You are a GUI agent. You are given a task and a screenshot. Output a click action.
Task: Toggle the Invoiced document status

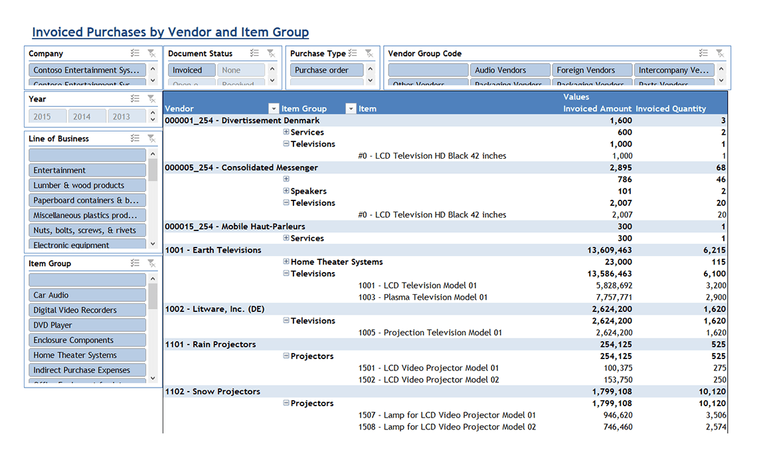coord(192,70)
